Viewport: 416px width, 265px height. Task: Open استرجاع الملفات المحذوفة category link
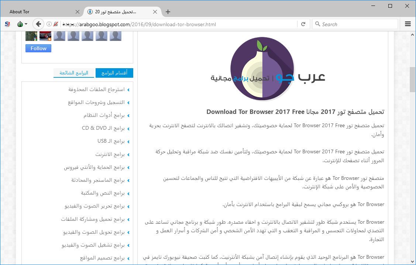(x=96, y=90)
